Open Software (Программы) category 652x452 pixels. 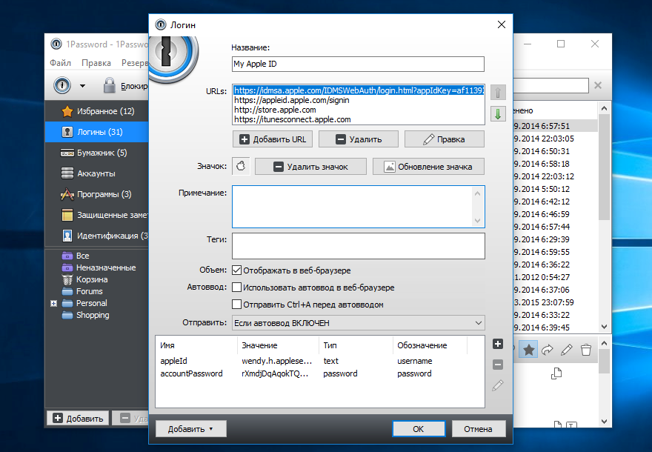[x=97, y=194]
